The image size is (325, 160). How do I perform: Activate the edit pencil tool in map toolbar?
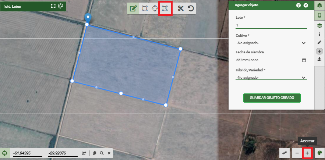[x=133, y=8]
